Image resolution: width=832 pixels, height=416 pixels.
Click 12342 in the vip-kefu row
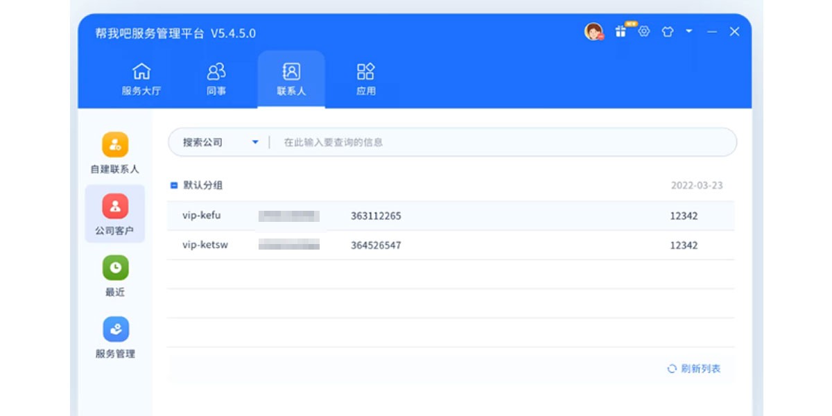coord(684,216)
